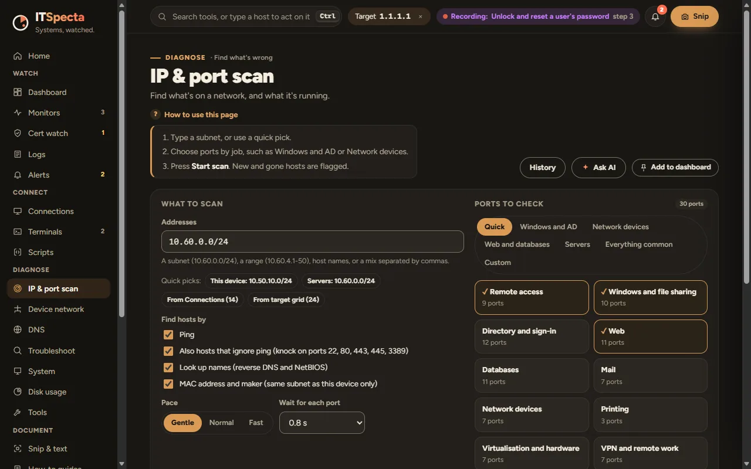Select the Everything common preset

pos(639,244)
